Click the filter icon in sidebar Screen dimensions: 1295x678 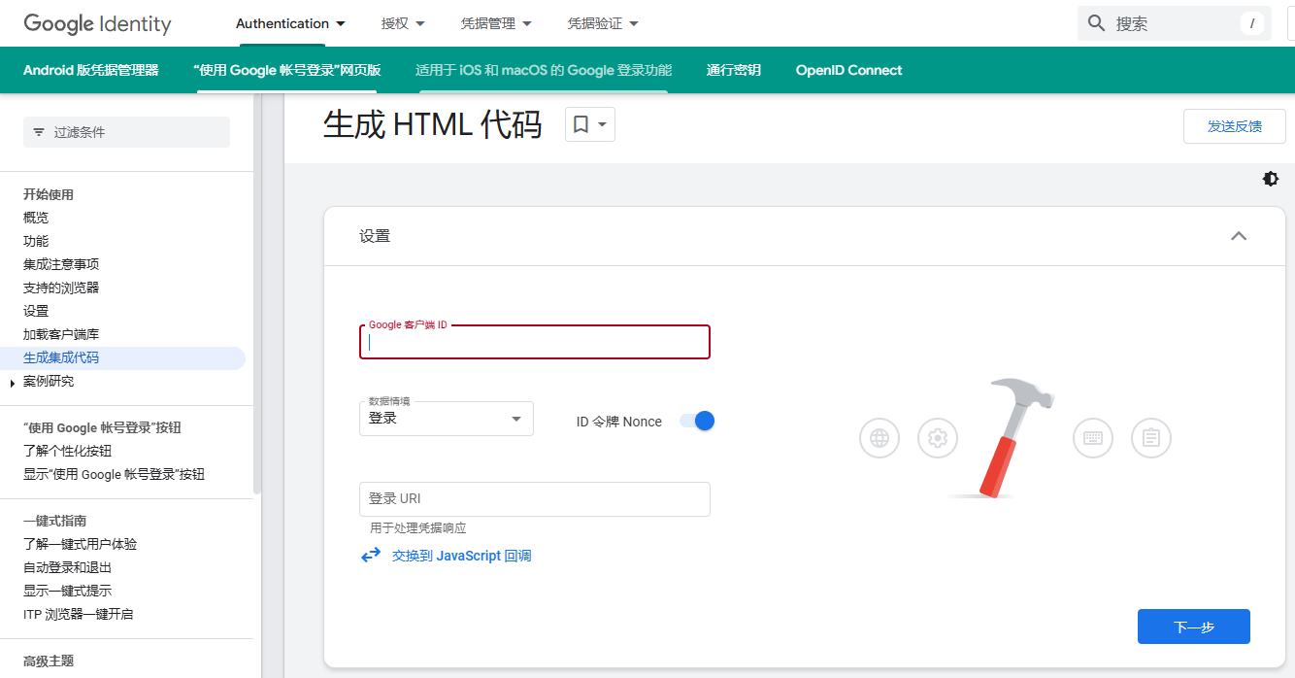39,132
